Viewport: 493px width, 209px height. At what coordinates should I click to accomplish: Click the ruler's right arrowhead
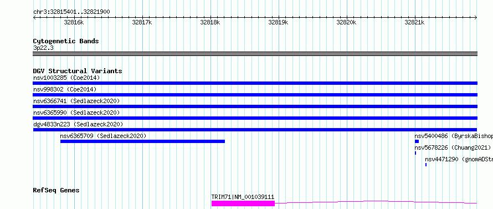point(476,18)
